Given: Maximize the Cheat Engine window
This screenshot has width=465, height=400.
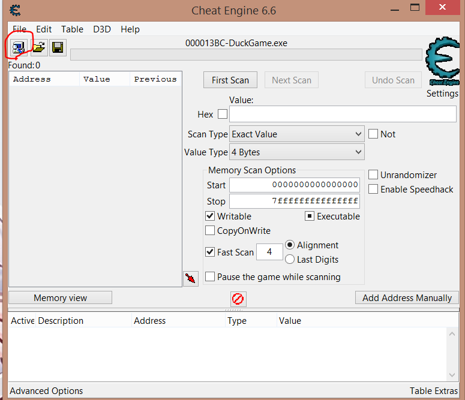Looking at the screenshot, I should coord(415,7).
